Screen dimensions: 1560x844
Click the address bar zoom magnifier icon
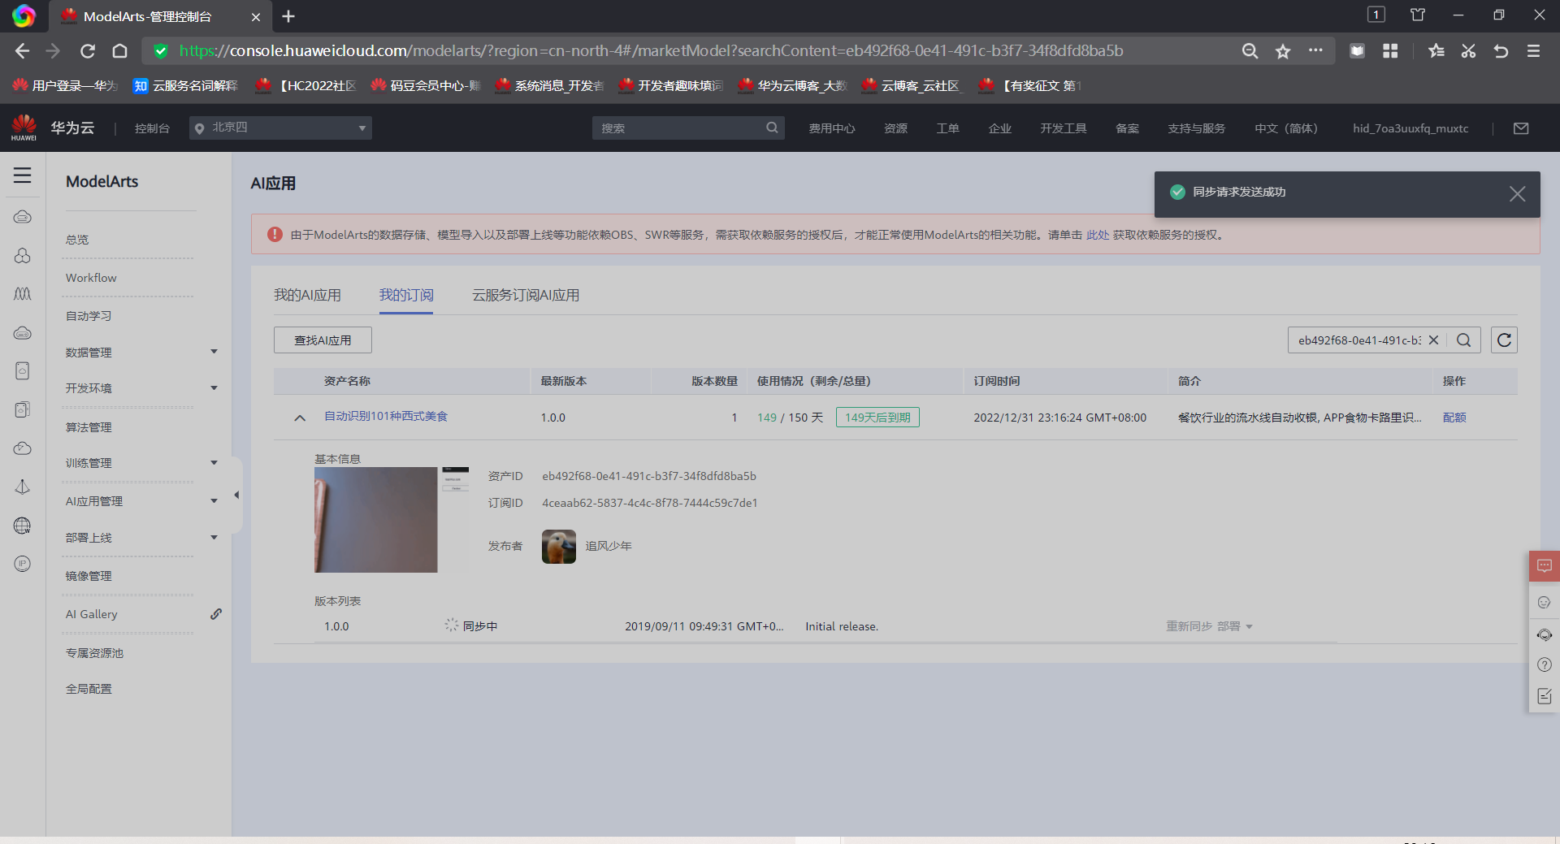tap(1250, 51)
